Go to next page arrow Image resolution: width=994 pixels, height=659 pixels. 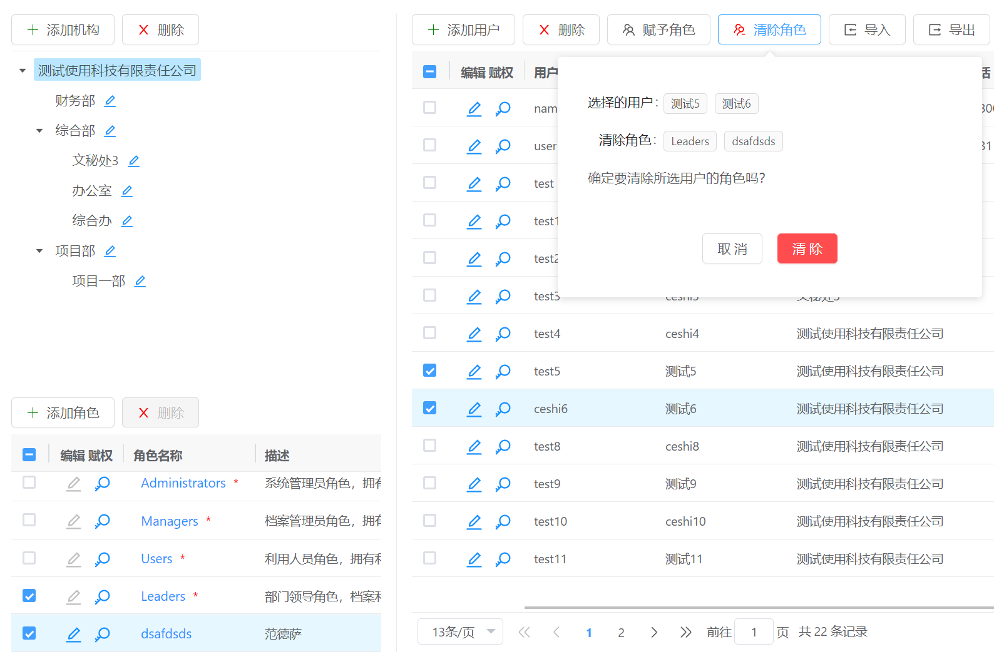654,632
